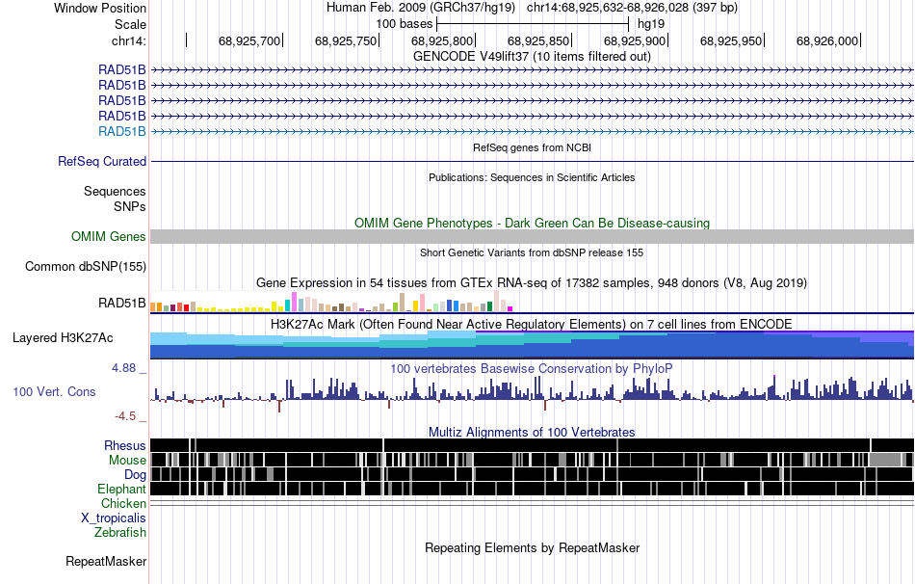915x584 pixels.
Task: Click RAD51B label beside the GTEx bar chart
Action: pyautogui.click(x=122, y=304)
